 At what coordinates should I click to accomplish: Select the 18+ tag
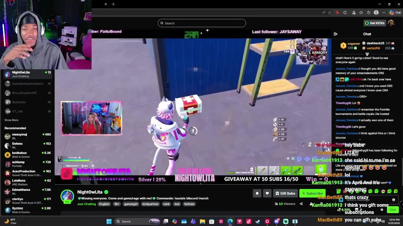[116, 204]
